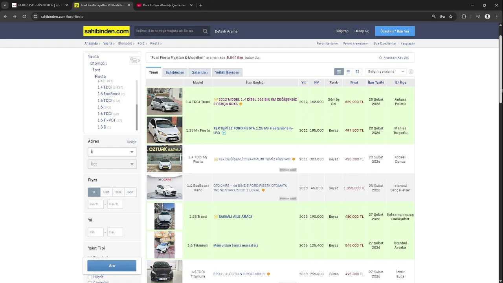Open the İlçe district dropdown
This screenshot has width=503, height=283.
click(112, 164)
